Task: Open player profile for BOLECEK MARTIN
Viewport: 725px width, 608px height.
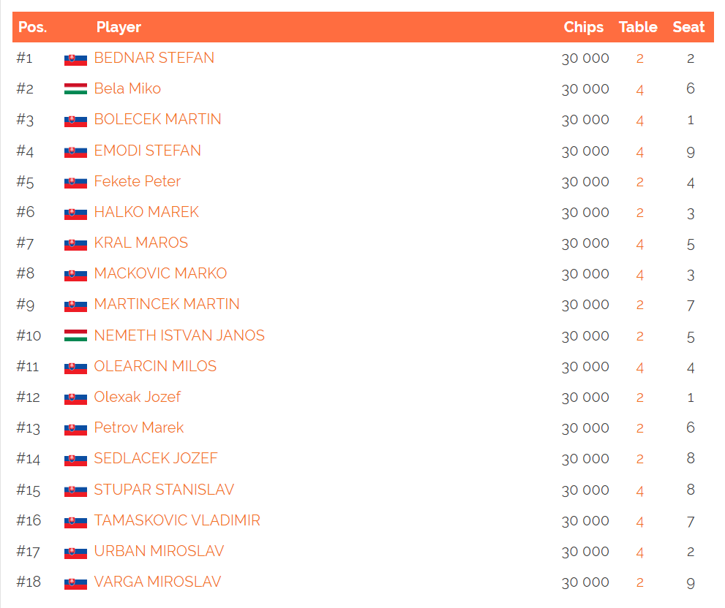Action: (158, 119)
